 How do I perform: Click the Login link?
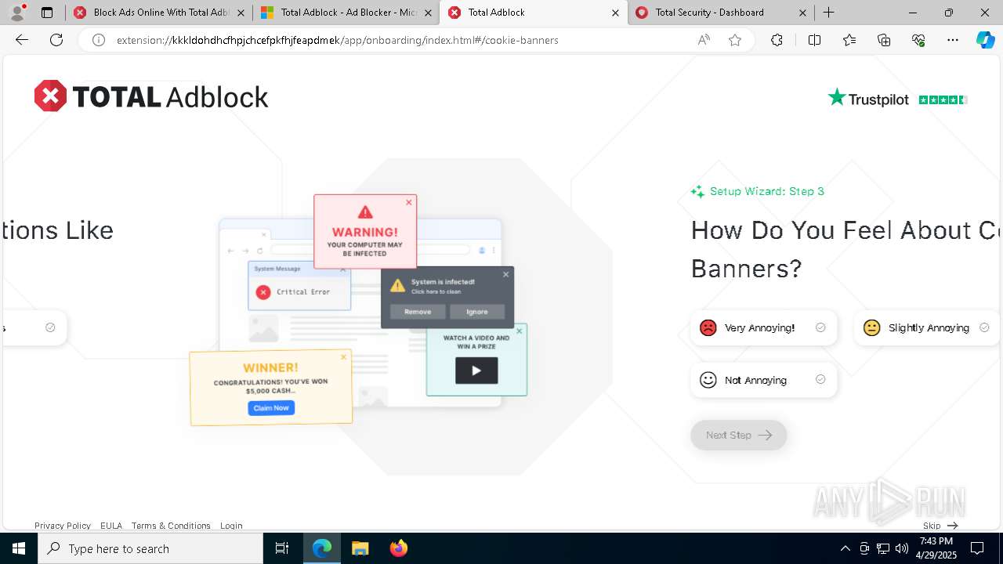point(231,526)
